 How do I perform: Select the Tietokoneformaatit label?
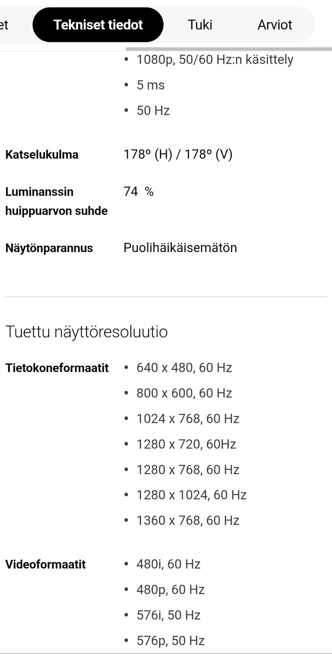coord(57,367)
